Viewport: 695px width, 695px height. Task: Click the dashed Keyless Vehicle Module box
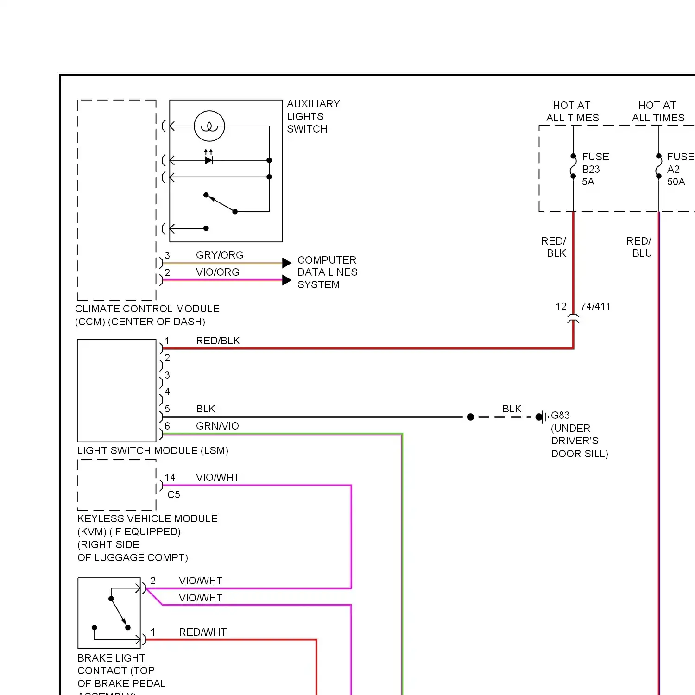117,485
